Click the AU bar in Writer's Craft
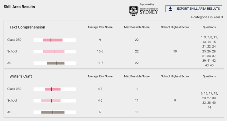227x121 pixels. (55, 112)
